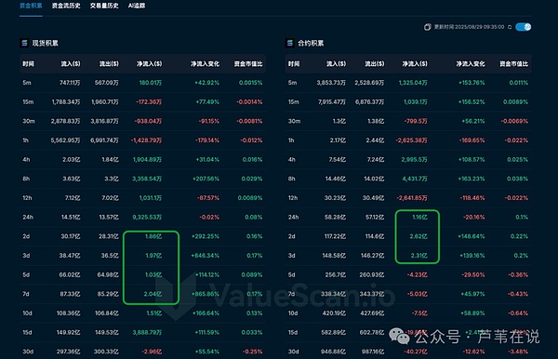Select the 5m row label in the contract table
Image resolution: width=558 pixels, height=359 pixels.
point(292,83)
